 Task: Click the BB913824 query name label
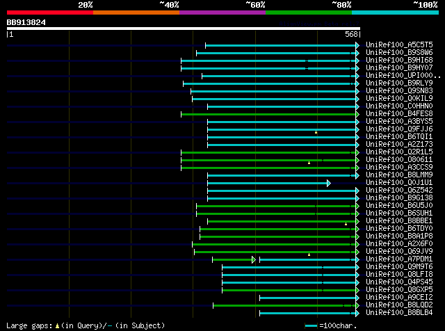[x=26, y=22]
